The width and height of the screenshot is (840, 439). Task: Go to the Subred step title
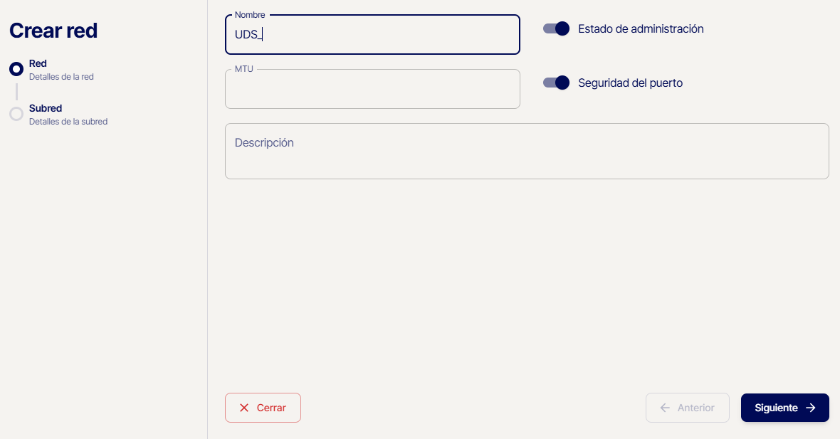pyautogui.click(x=46, y=108)
